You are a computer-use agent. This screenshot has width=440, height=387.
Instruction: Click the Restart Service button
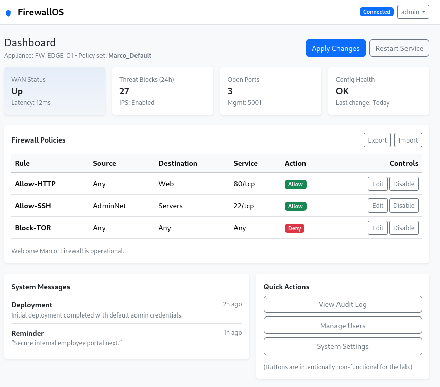coord(399,48)
